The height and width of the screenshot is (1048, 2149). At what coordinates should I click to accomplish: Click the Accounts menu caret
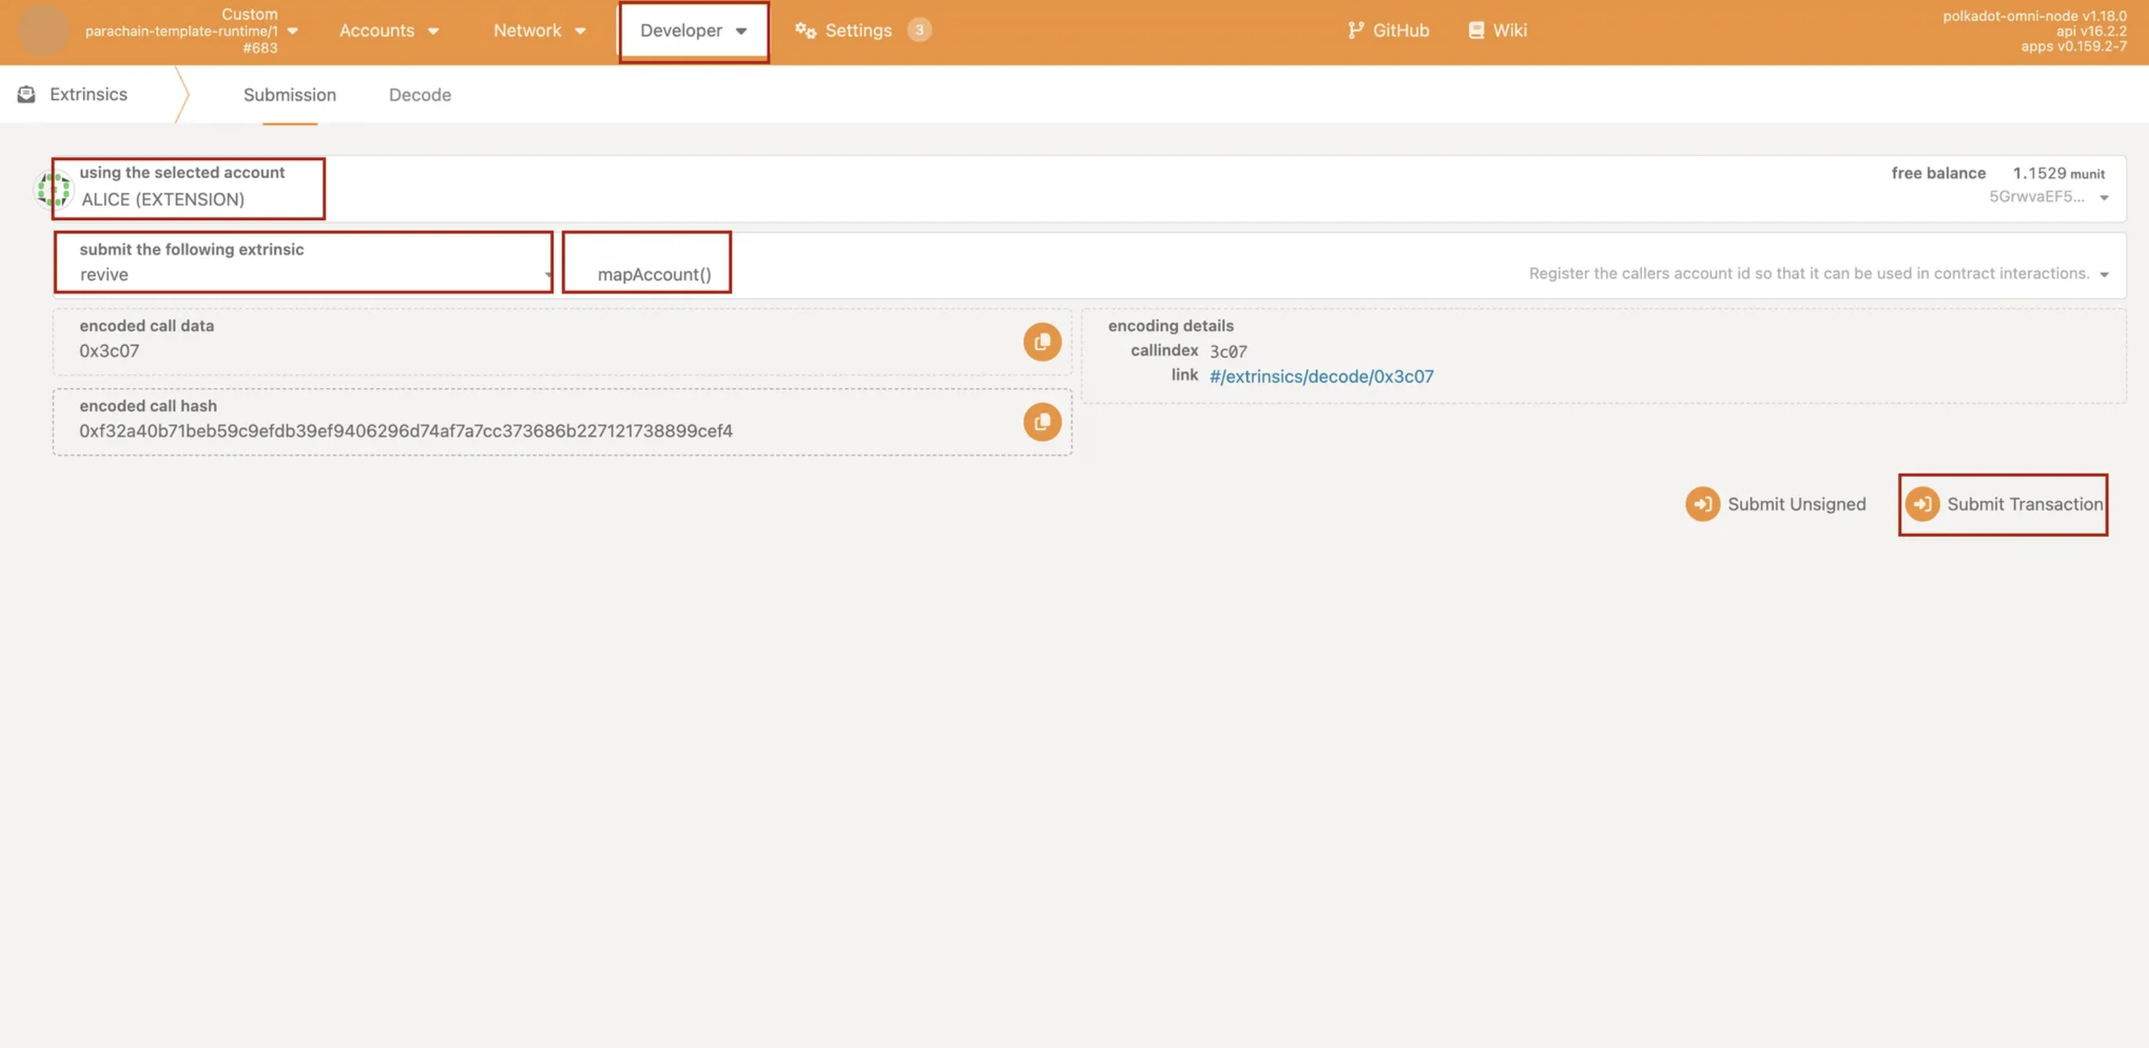point(433,31)
